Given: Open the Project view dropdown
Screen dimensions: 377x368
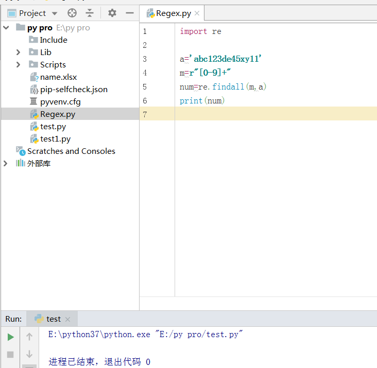Looking at the screenshot, I should (55, 13).
